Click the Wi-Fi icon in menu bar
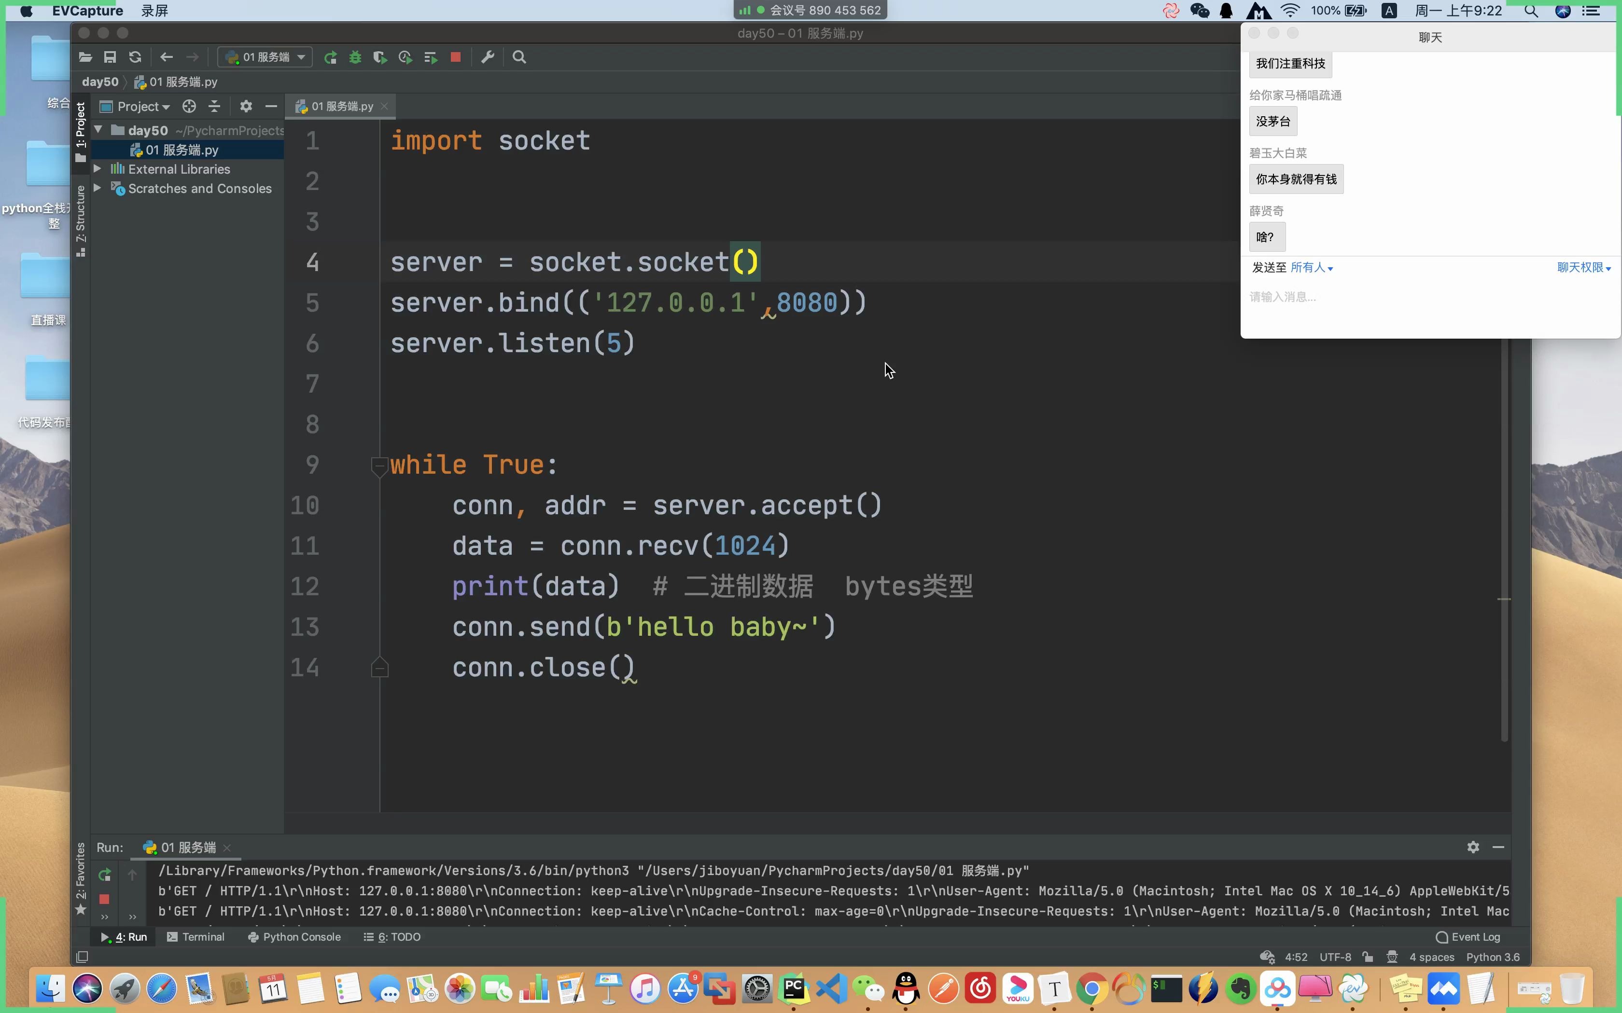Image resolution: width=1622 pixels, height=1013 pixels. pyautogui.click(x=1289, y=11)
